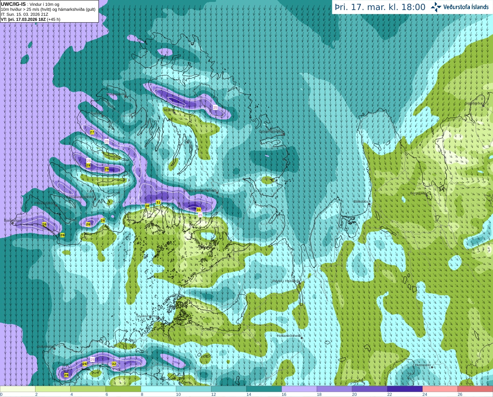Click the above-26 m/s salmon legend swatch
Viewport: 493px width, 397px height.
(475, 389)
